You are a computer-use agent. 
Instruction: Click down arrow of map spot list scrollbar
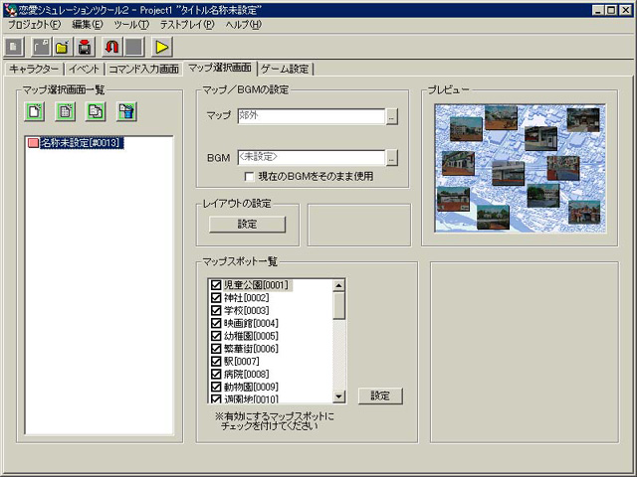338,397
